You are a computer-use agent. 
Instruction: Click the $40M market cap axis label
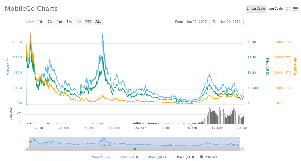pos(18,88)
